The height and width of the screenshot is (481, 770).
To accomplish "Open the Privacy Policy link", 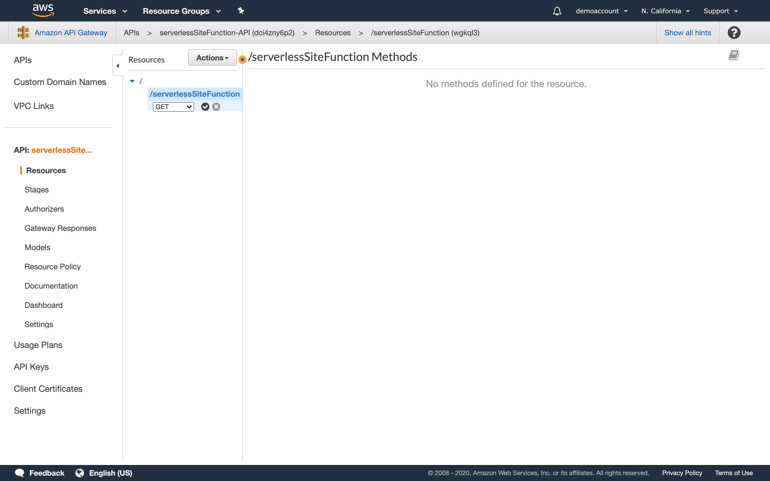I will (682, 473).
